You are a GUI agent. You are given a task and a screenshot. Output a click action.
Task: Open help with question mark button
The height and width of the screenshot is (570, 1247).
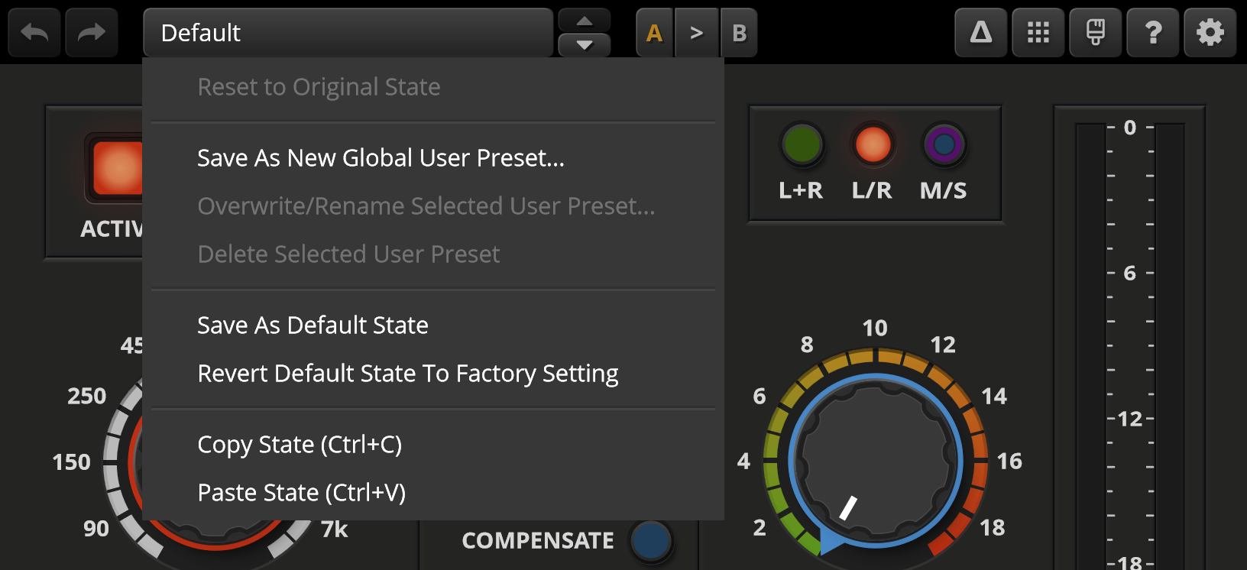pyautogui.click(x=1153, y=33)
